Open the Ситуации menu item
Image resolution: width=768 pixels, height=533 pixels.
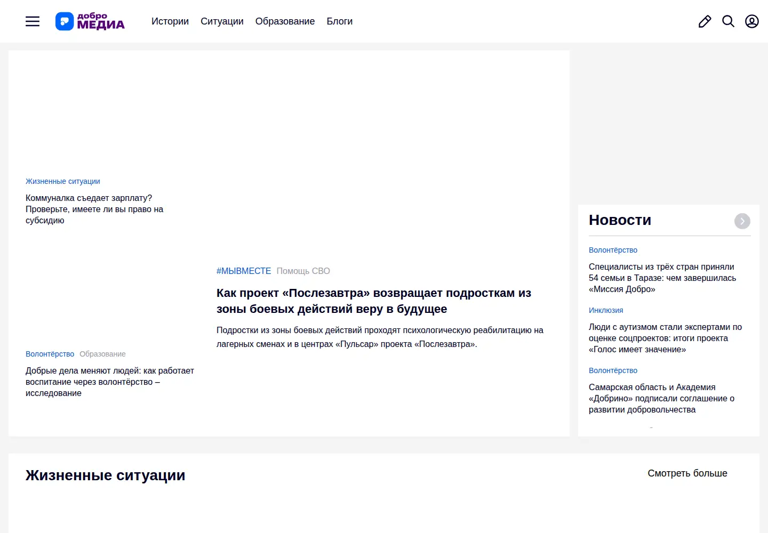tap(222, 21)
